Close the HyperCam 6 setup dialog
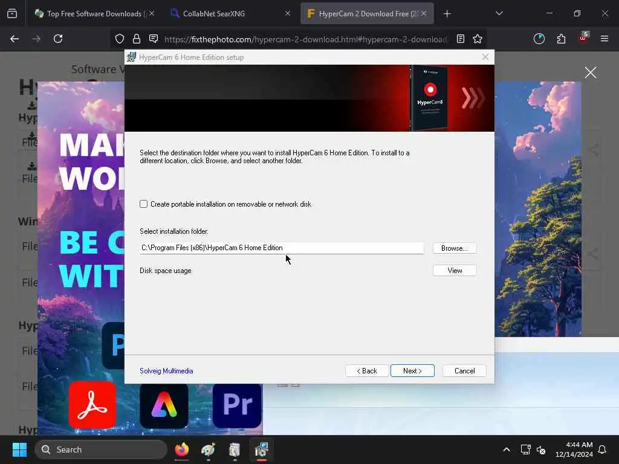 [x=485, y=57]
